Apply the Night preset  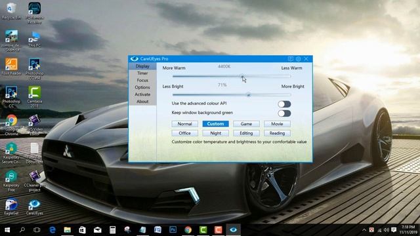tap(215, 133)
